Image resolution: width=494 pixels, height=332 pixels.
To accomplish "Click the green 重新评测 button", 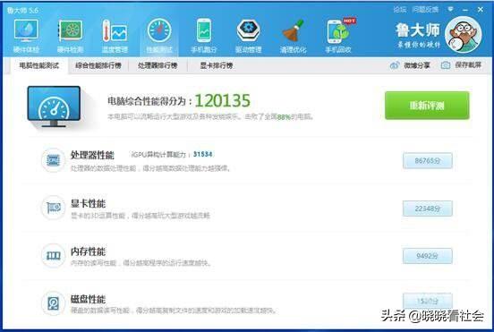I will [x=427, y=106].
